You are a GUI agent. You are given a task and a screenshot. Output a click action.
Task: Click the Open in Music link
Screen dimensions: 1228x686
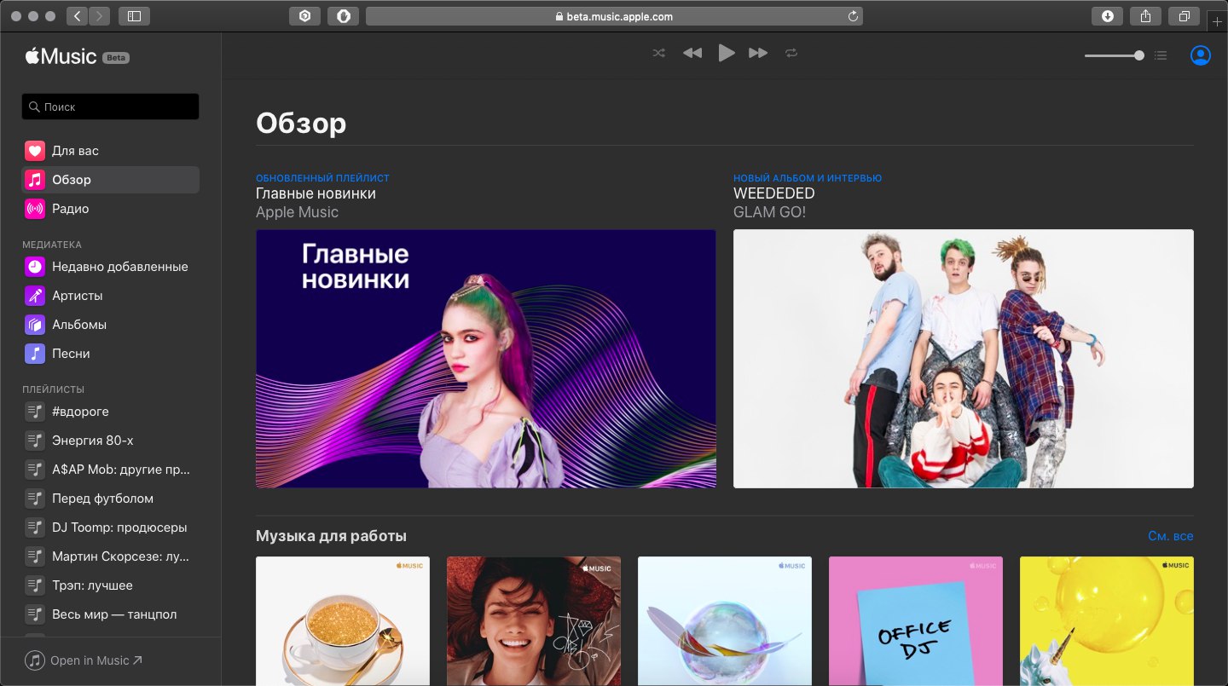pyautogui.click(x=84, y=660)
